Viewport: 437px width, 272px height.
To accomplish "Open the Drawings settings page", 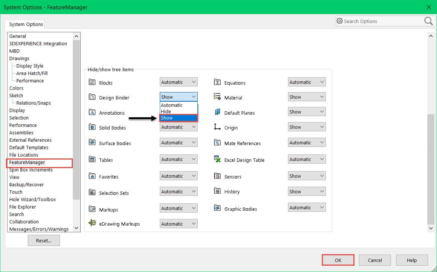I will 20,58.
